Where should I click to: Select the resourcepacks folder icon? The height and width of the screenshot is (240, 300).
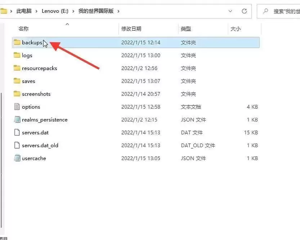click(17, 68)
